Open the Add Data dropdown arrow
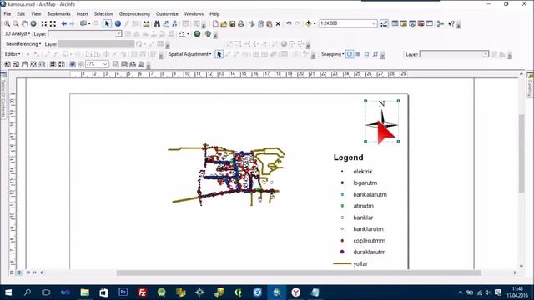This screenshot has height=300, width=534. [315, 24]
